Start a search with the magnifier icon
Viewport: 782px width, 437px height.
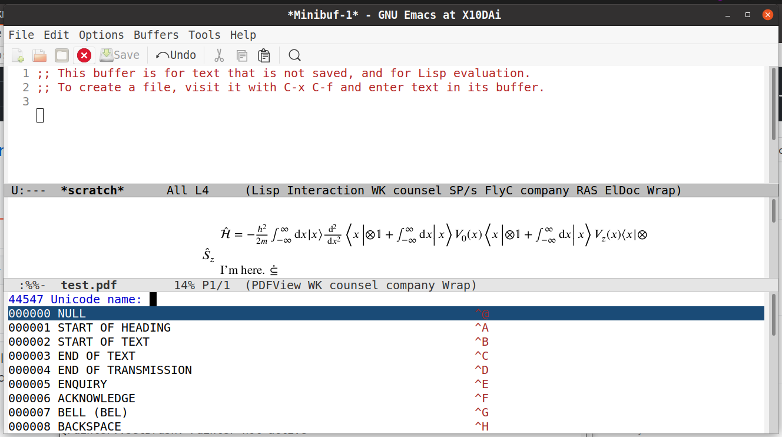point(294,55)
